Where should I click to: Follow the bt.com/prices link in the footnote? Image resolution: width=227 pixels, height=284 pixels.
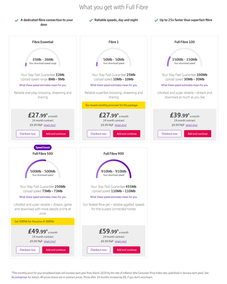click(18, 277)
